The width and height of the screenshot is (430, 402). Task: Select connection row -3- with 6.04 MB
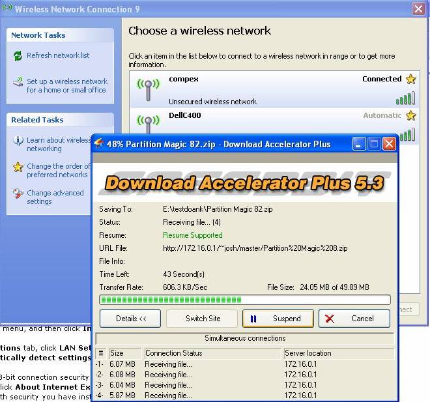(x=245, y=385)
